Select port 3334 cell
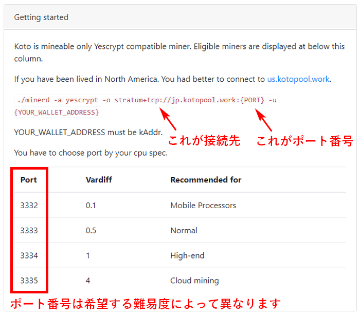This screenshot has height=315, width=360. pyautogui.click(x=29, y=255)
